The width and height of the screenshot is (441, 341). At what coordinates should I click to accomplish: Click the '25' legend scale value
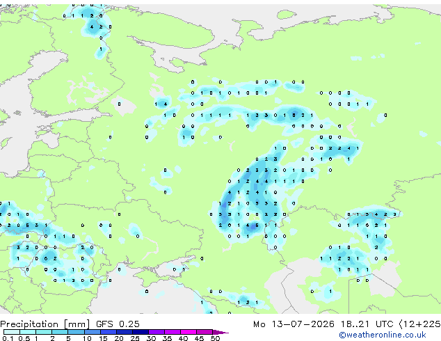tap(135, 338)
